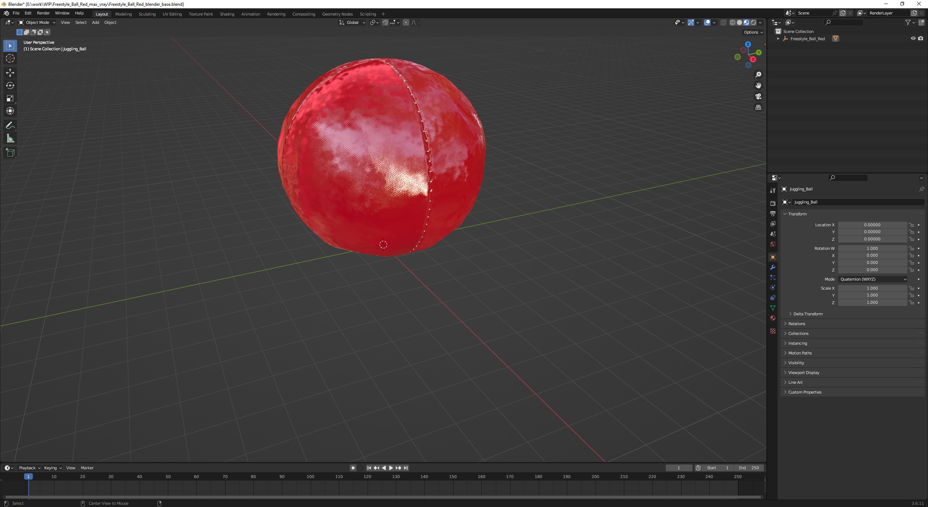928x507 pixels.
Task: Open the World properties tab
Action: (x=772, y=244)
